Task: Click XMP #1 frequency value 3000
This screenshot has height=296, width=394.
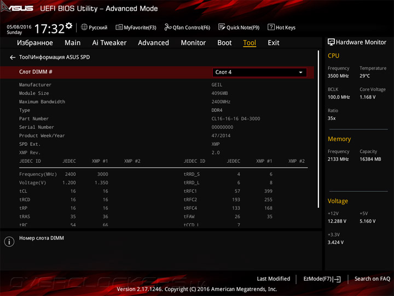Action: [x=102, y=174]
